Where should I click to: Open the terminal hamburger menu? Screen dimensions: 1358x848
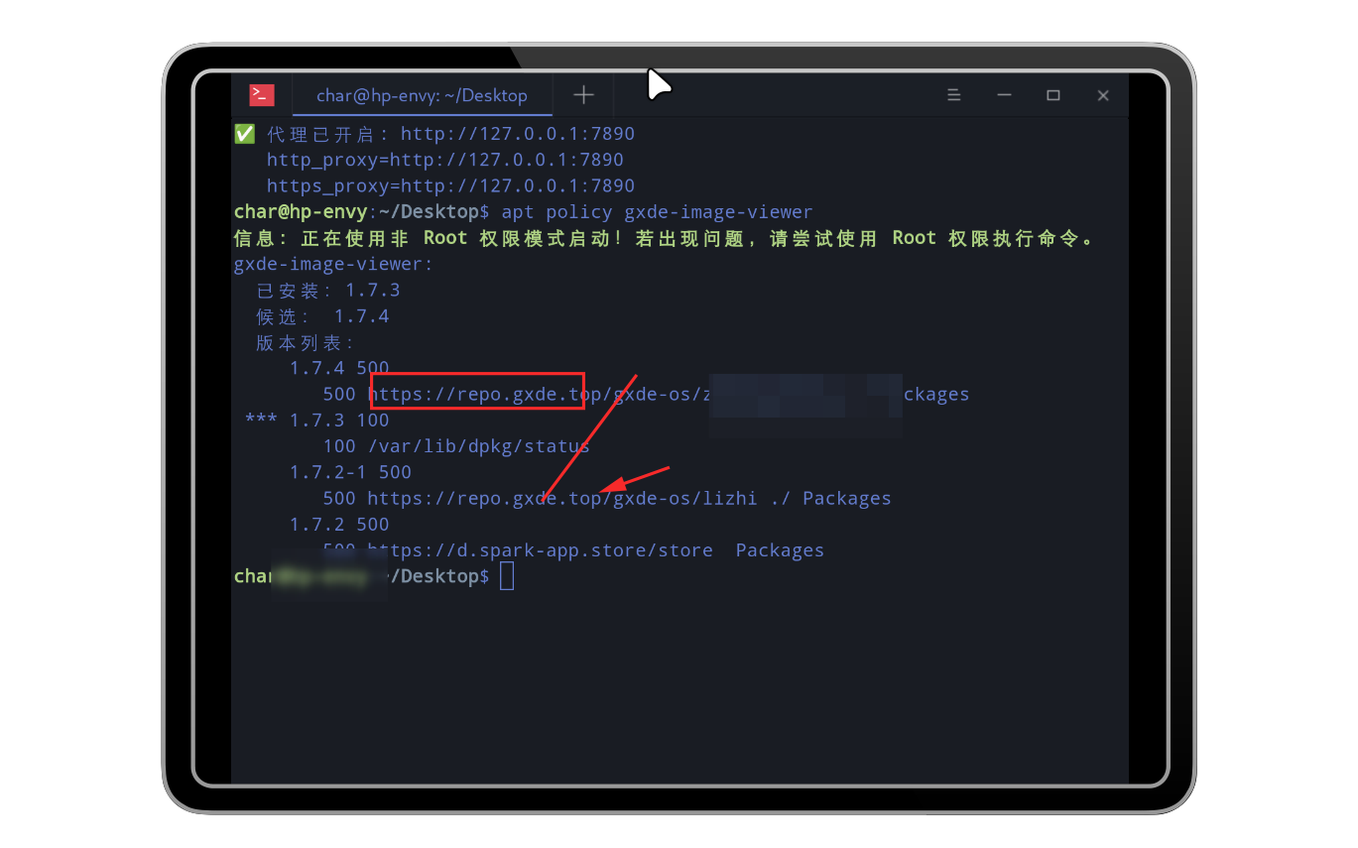pyautogui.click(x=954, y=95)
